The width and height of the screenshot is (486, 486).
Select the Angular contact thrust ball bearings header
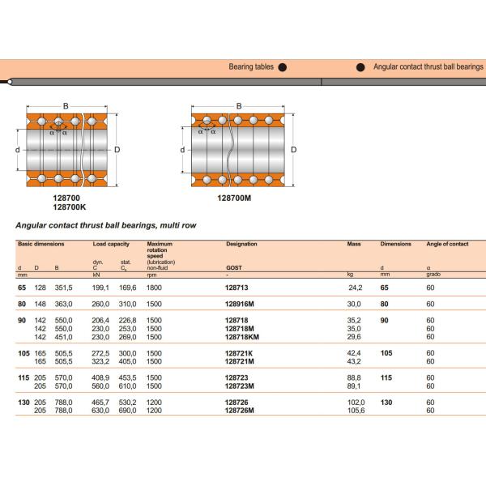pyautogui.click(x=428, y=68)
